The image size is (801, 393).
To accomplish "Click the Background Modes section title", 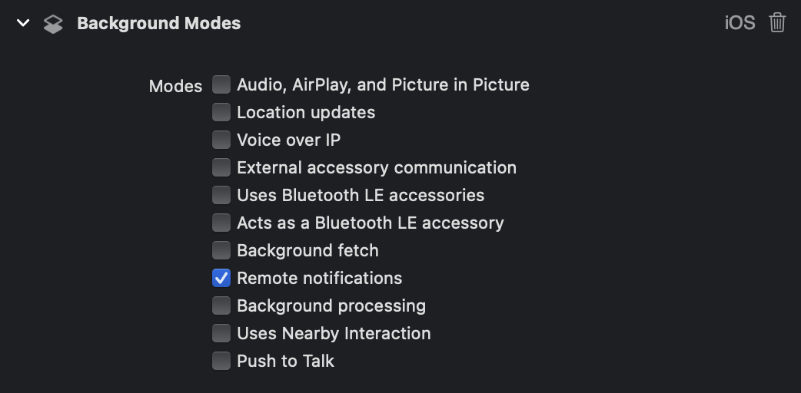I will (159, 24).
